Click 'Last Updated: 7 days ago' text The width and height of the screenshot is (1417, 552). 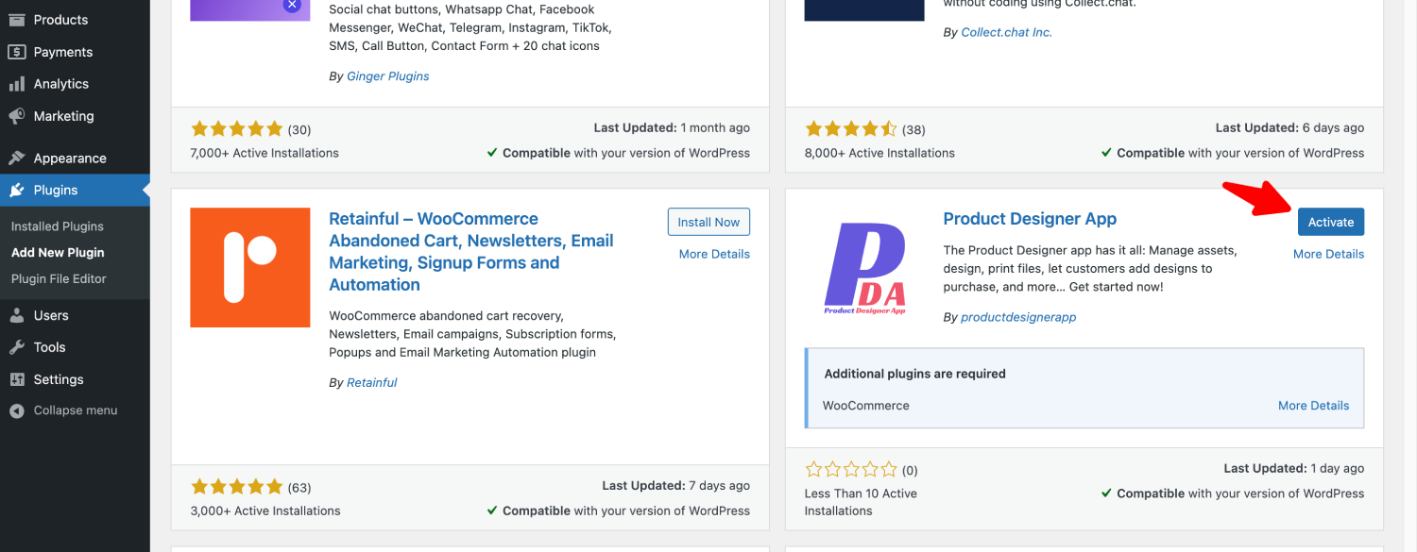point(676,486)
